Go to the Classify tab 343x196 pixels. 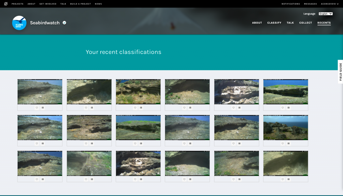coord(274,23)
